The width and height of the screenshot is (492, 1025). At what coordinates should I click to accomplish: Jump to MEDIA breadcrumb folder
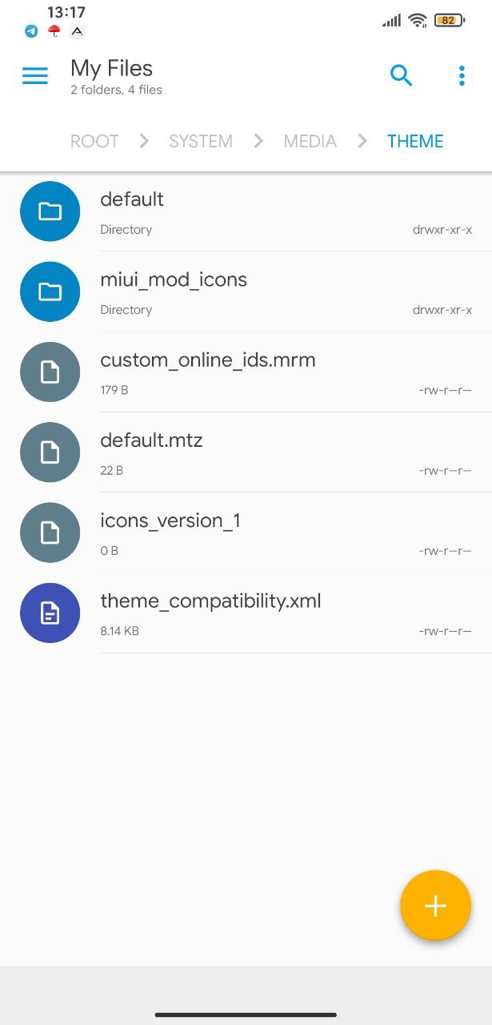[x=310, y=141]
